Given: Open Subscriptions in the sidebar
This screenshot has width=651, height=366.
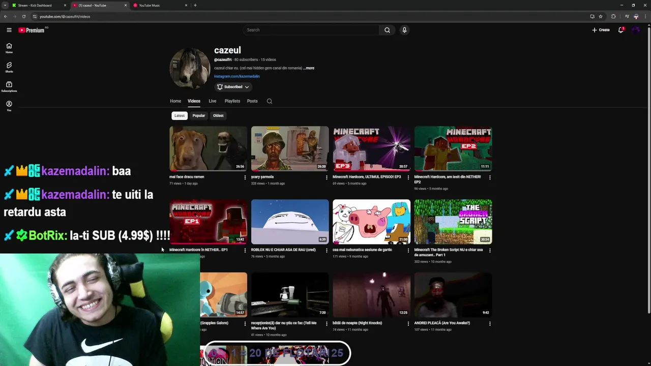Looking at the screenshot, I should tap(9, 87).
